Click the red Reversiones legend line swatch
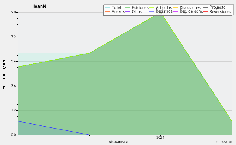The image size is (236, 145). [205, 11]
